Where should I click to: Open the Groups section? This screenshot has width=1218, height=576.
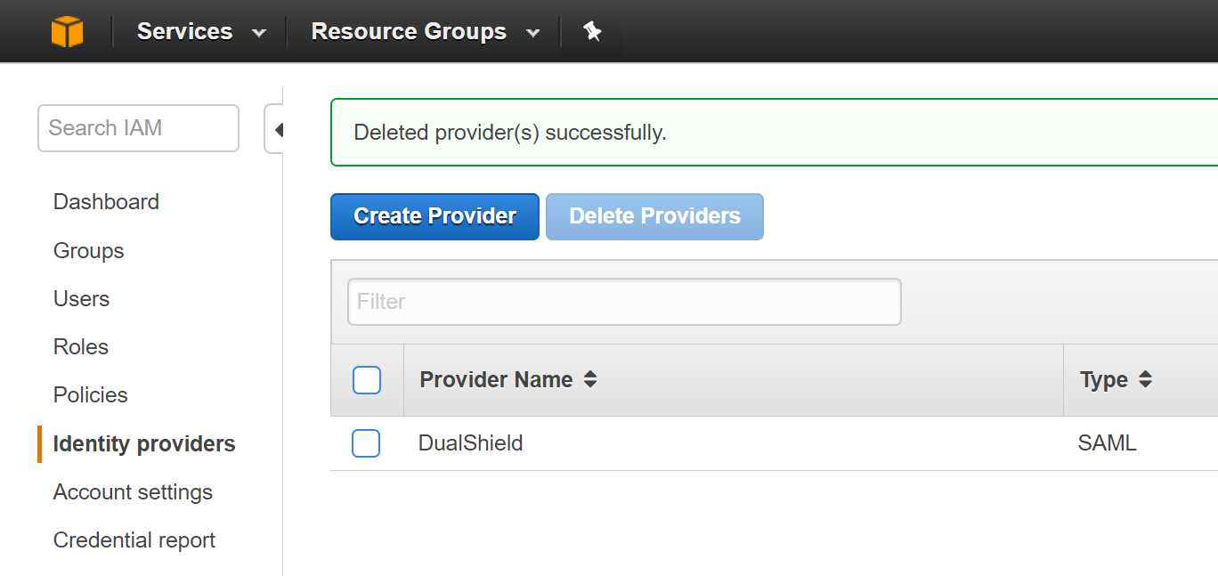pyautogui.click(x=88, y=251)
